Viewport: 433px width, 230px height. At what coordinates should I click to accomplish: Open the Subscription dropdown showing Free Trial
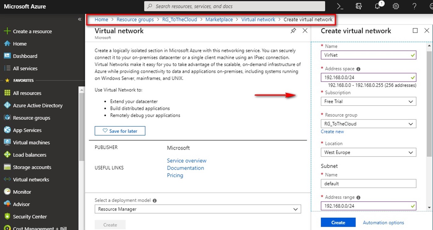pyautogui.click(x=368, y=101)
